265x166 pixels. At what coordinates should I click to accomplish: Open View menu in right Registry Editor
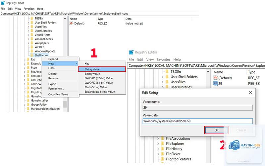click(x=150, y=59)
